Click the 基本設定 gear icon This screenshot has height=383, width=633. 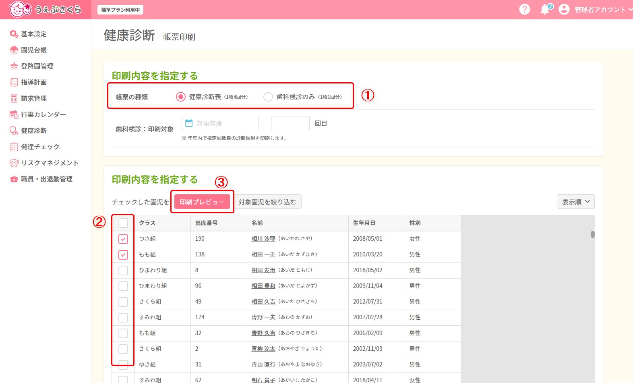(14, 34)
